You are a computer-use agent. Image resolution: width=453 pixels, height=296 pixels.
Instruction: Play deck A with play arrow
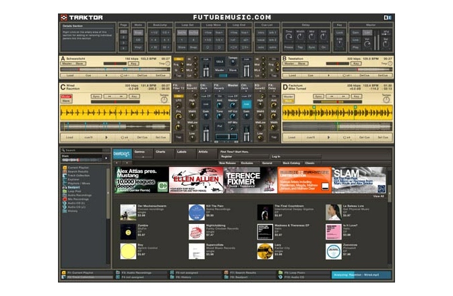click(x=107, y=75)
